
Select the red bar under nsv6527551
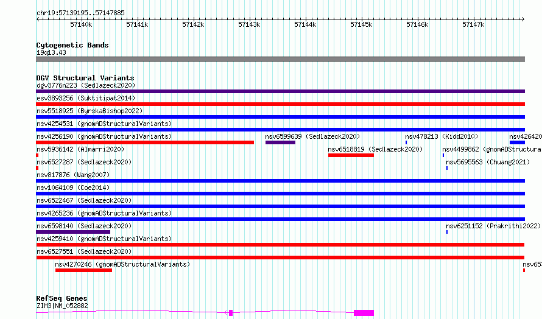[x=280, y=258]
